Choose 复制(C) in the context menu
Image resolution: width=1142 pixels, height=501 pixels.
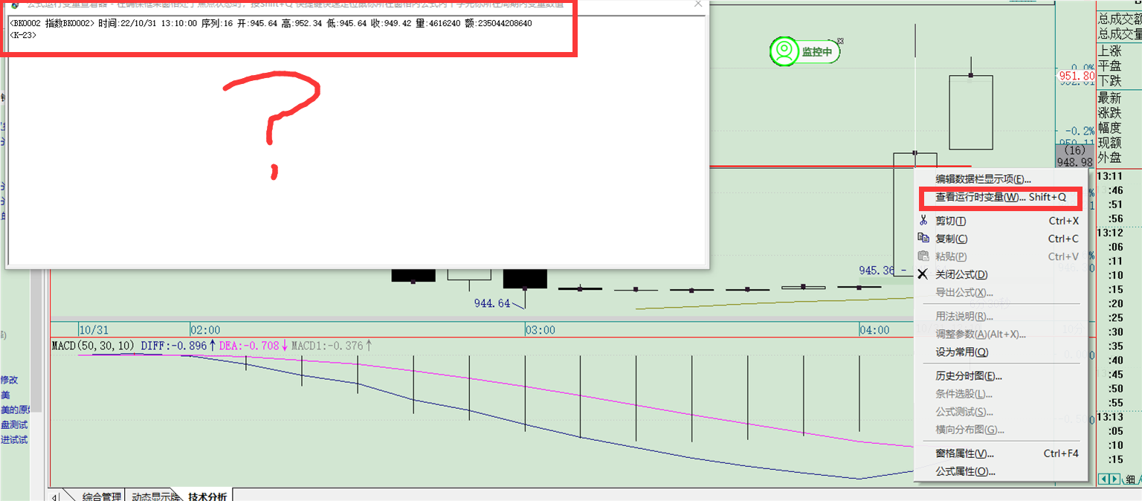pyautogui.click(x=1000, y=239)
